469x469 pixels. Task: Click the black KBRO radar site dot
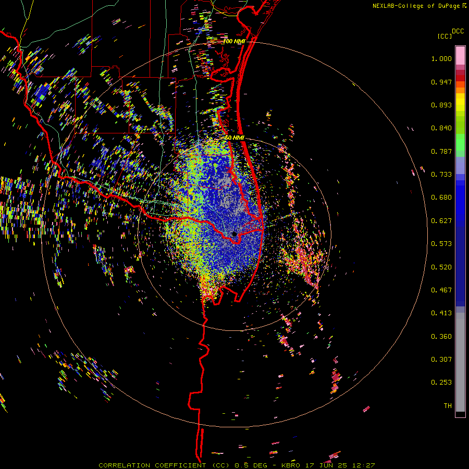point(234,234)
